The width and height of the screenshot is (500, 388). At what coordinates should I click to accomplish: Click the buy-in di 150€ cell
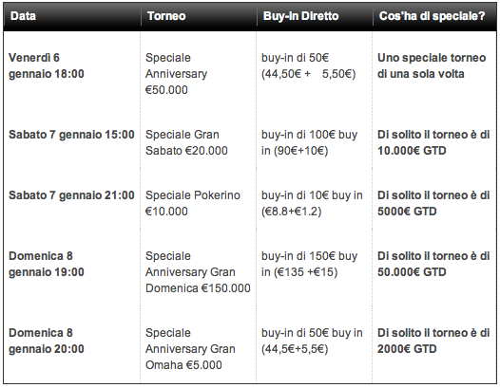tap(309, 264)
